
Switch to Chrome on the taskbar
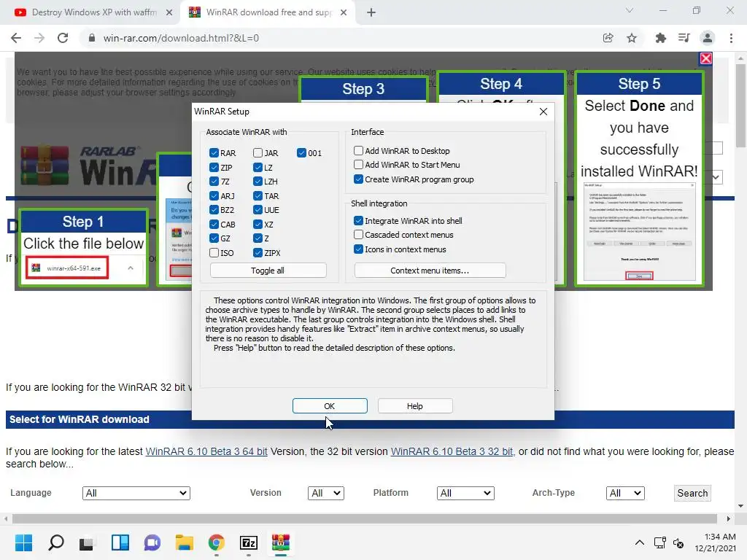point(216,542)
